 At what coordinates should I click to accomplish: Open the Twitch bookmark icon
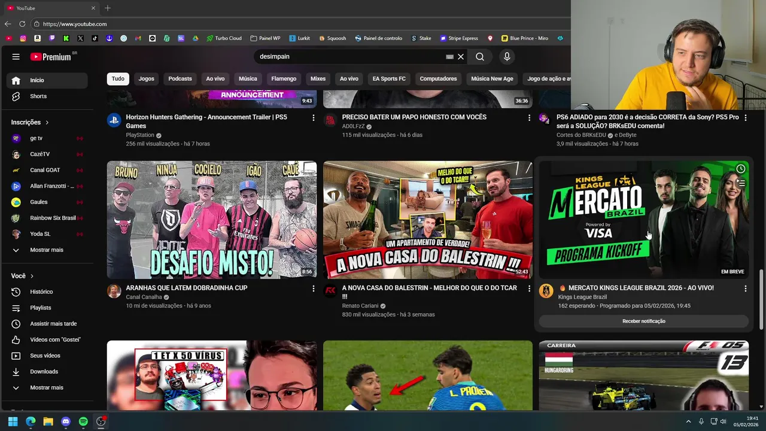point(52,38)
